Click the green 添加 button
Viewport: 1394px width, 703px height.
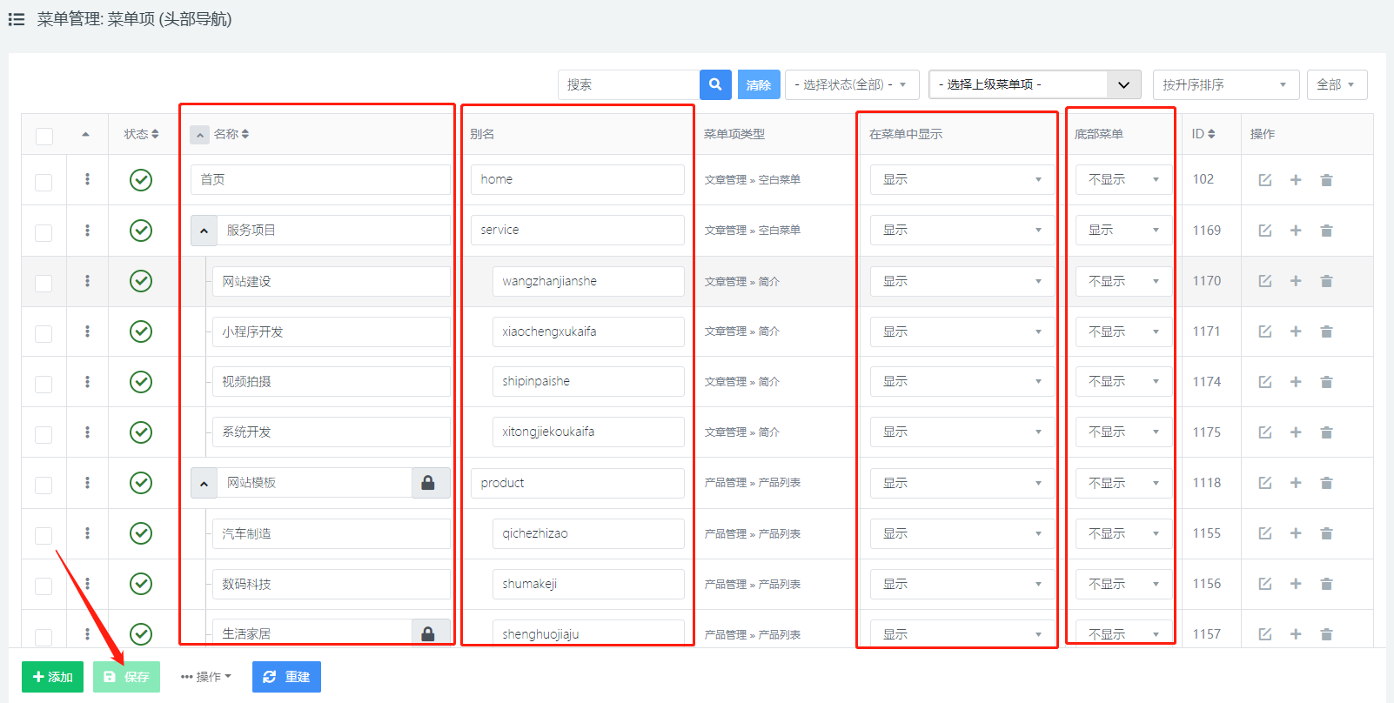[52, 677]
